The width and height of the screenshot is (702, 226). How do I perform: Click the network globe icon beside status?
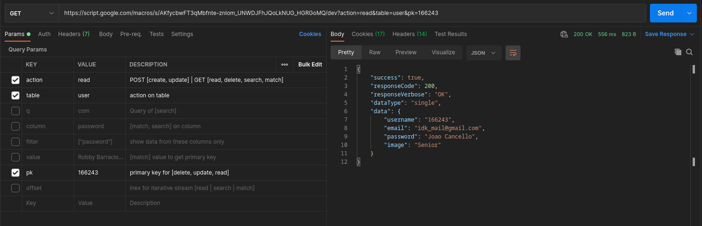tap(564, 34)
